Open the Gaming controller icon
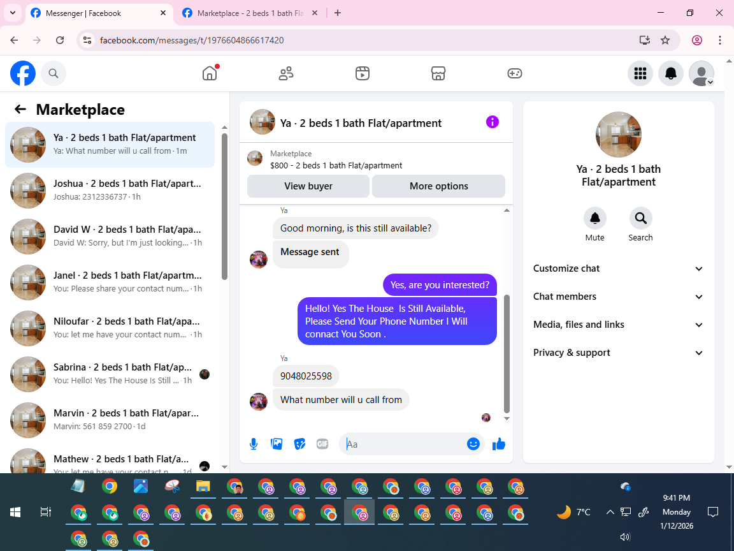 click(x=514, y=73)
